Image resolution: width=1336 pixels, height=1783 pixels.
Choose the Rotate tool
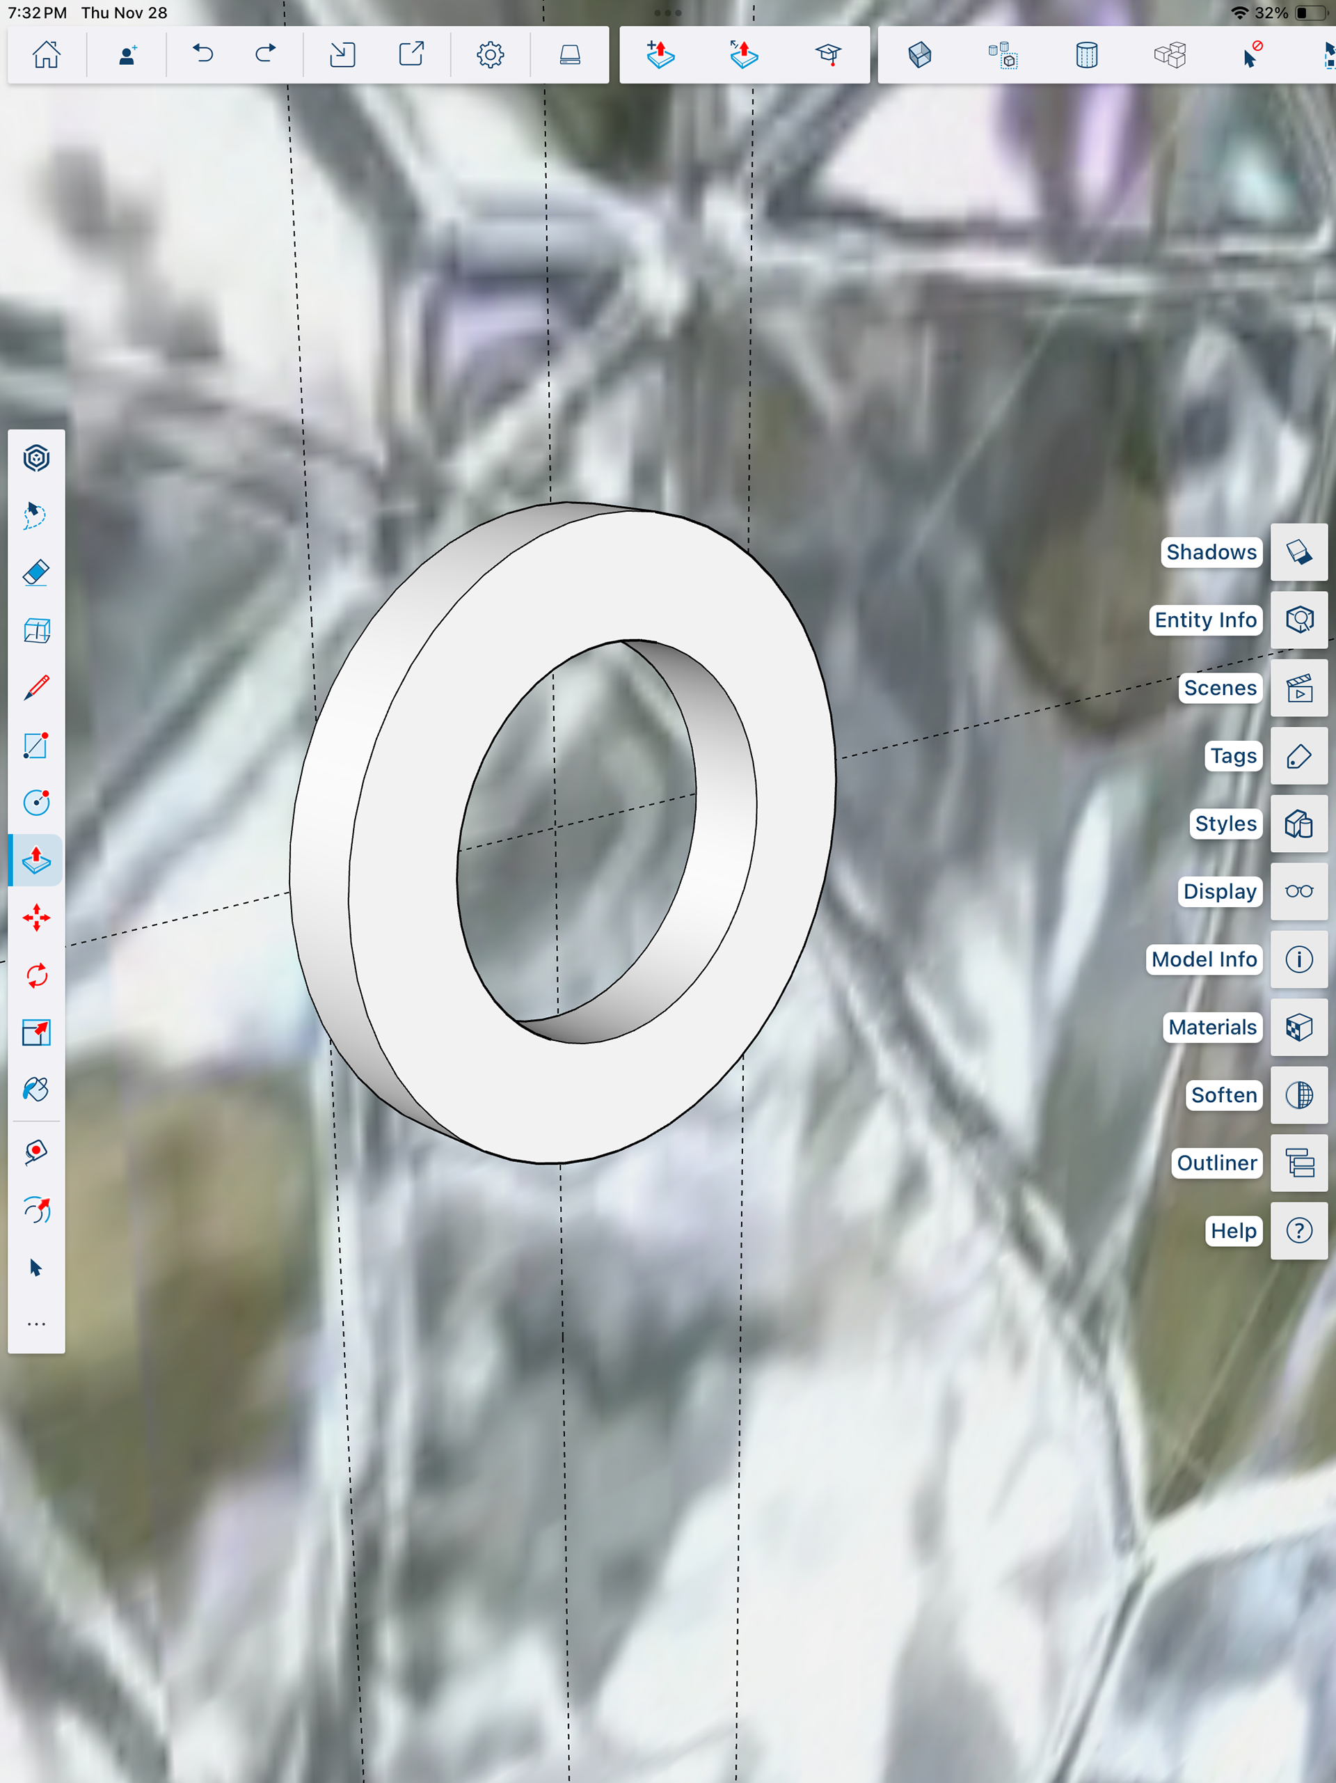pos(36,975)
